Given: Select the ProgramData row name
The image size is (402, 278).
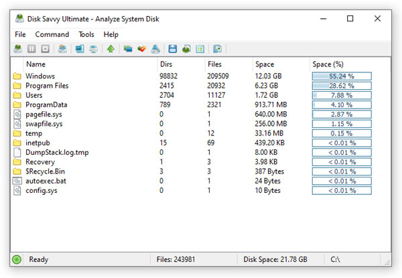Looking at the screenshot, I should point(46,105).
